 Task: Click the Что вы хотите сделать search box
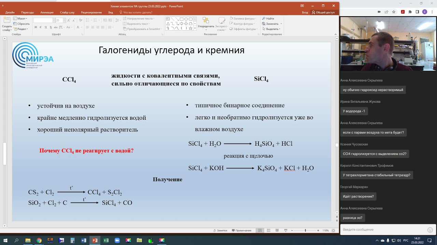pos(136,12)
